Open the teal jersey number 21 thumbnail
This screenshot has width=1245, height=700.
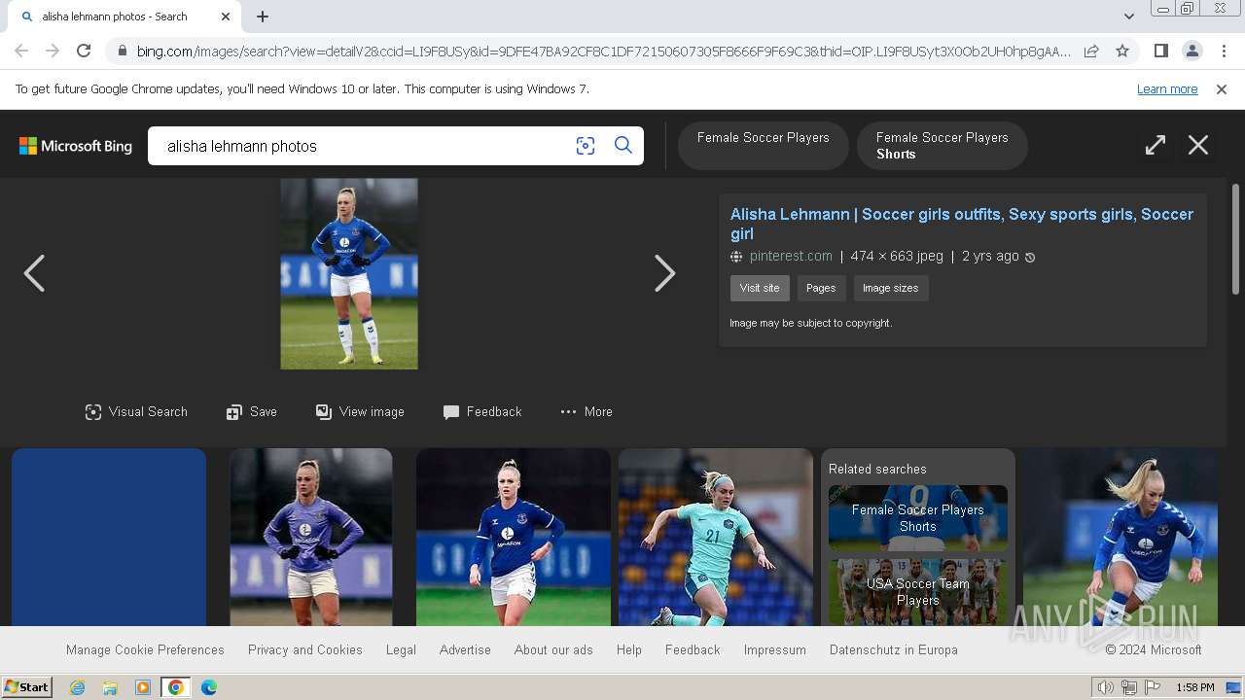pyautogui.click(x=716, y=537)
